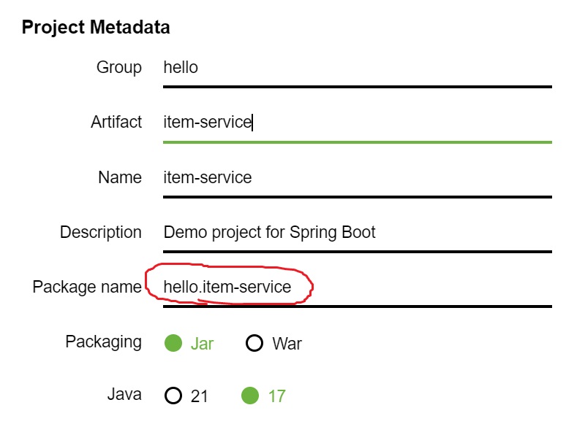
Task: Focus the Artifact text field
Action: click(x=357, y=123)
